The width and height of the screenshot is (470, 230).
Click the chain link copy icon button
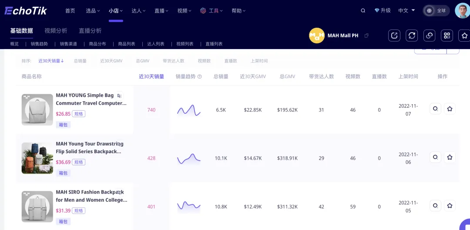[x=429, y=35]
